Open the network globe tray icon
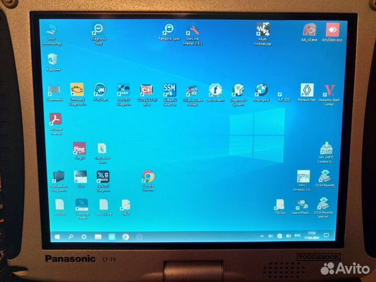This screenshot has height=282, width=376. (x=279, y=236)
